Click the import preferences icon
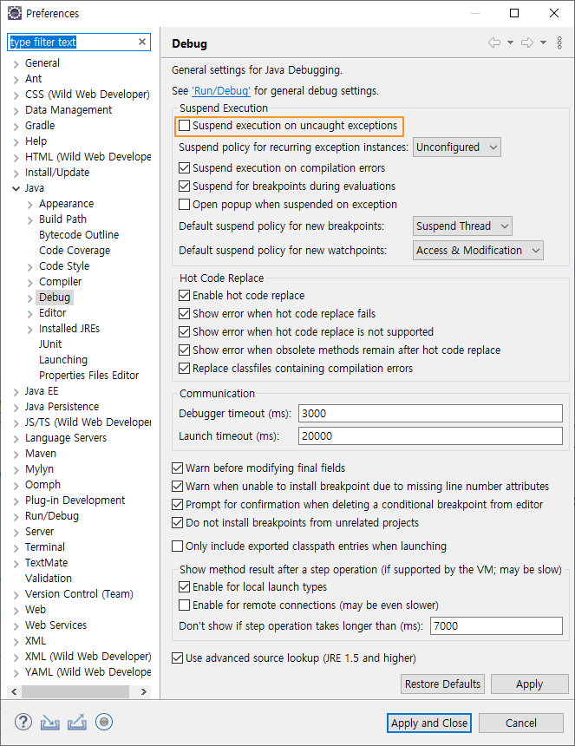This screenshot has width=575, height=746. click(x=50, y=723)
